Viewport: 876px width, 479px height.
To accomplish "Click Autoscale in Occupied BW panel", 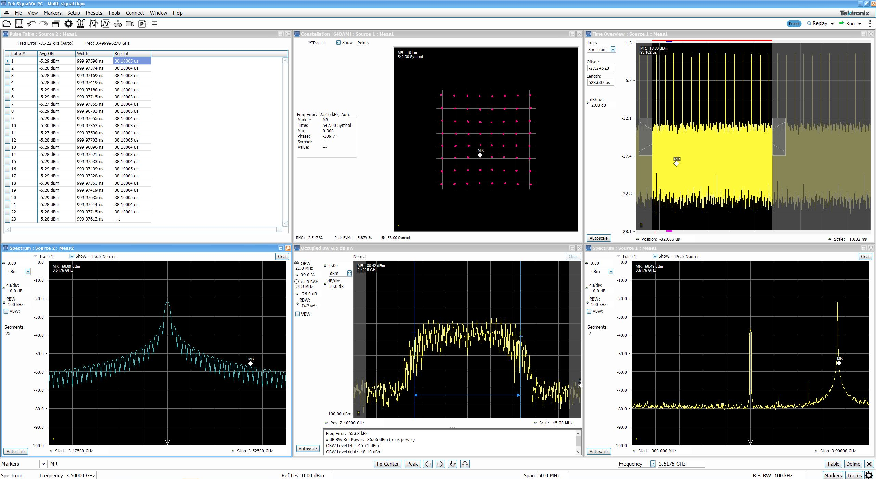I will point(308,449).
